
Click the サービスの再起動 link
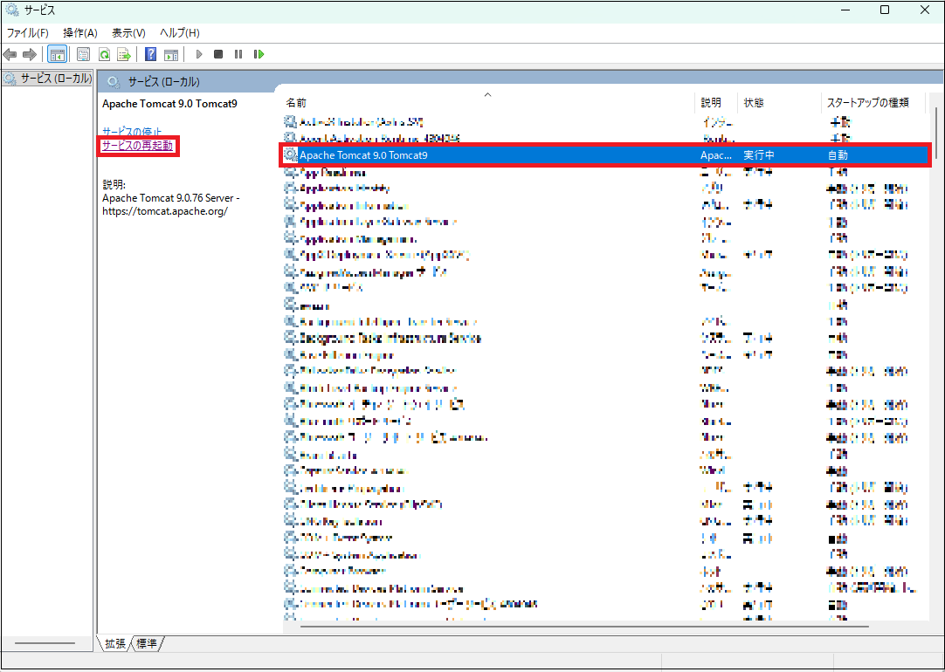(x=137, y=146)
